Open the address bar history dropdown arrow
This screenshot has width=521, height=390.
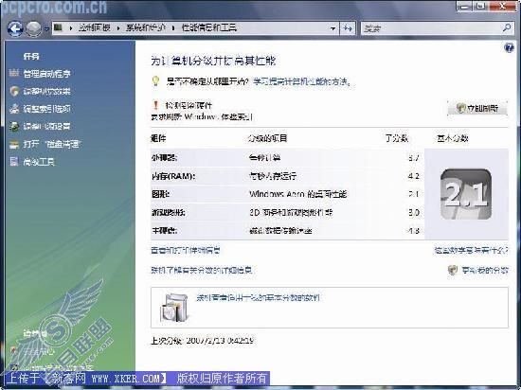(x=332, y=28)
